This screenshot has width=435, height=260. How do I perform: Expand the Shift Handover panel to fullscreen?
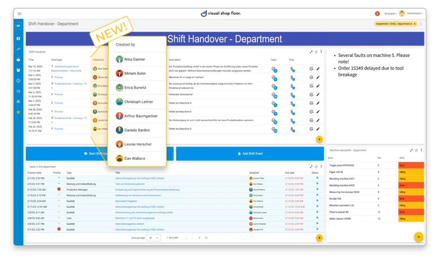311,52
